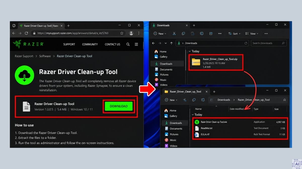This screenshot has width=302, height=169.
Task: Click the Search Downloads field
Action: click(269, 43)
